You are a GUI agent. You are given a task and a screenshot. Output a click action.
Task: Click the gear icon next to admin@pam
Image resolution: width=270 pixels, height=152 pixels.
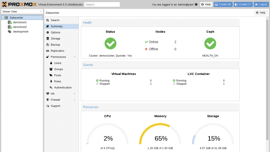196,4
